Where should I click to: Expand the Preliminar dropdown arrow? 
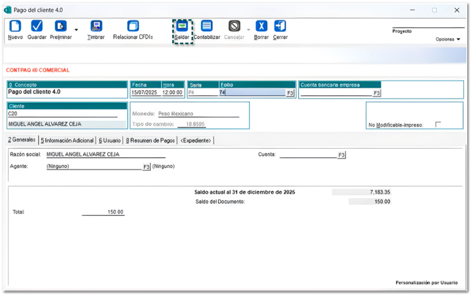(76, 30)
